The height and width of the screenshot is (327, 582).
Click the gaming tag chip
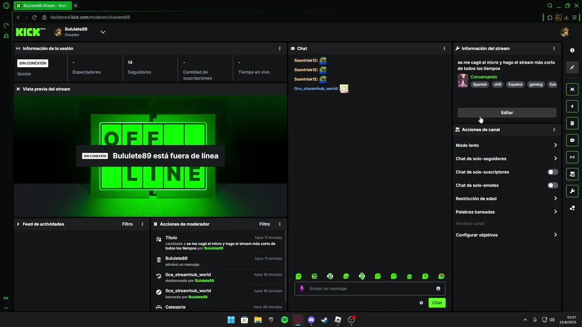click(x=536, y=84)
